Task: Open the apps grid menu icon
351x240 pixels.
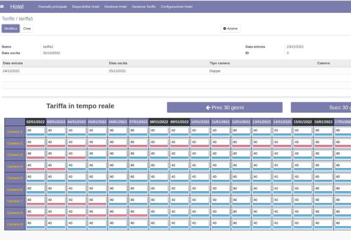Action: coord(3,6)
